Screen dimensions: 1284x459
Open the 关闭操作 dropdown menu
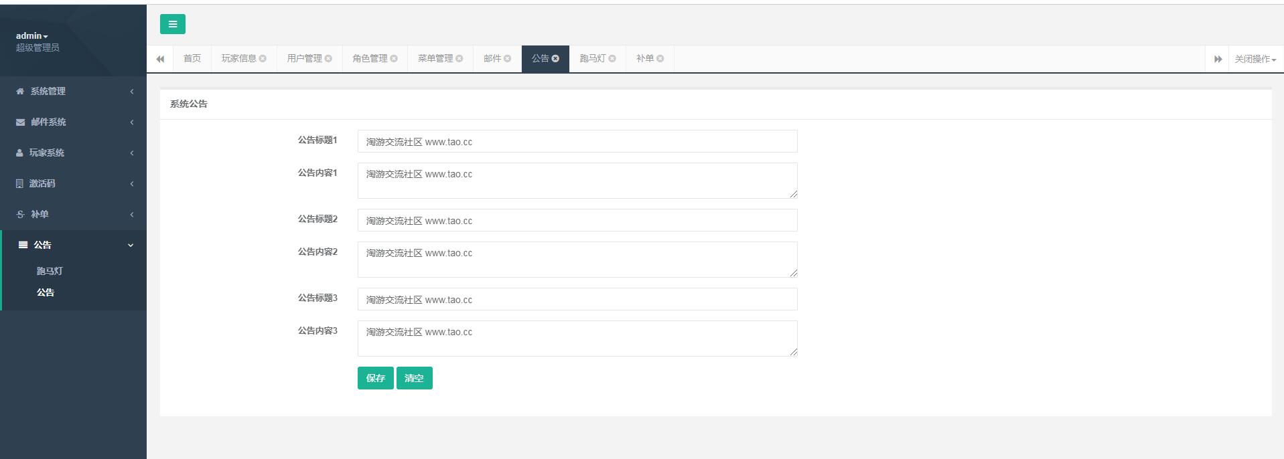1255,59
